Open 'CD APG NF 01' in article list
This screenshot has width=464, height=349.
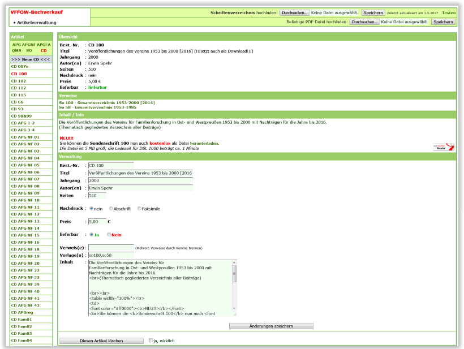tap(25, 137)
